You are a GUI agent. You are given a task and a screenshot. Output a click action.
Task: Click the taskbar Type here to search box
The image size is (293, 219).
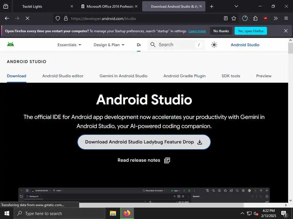[x=60, y=213]
